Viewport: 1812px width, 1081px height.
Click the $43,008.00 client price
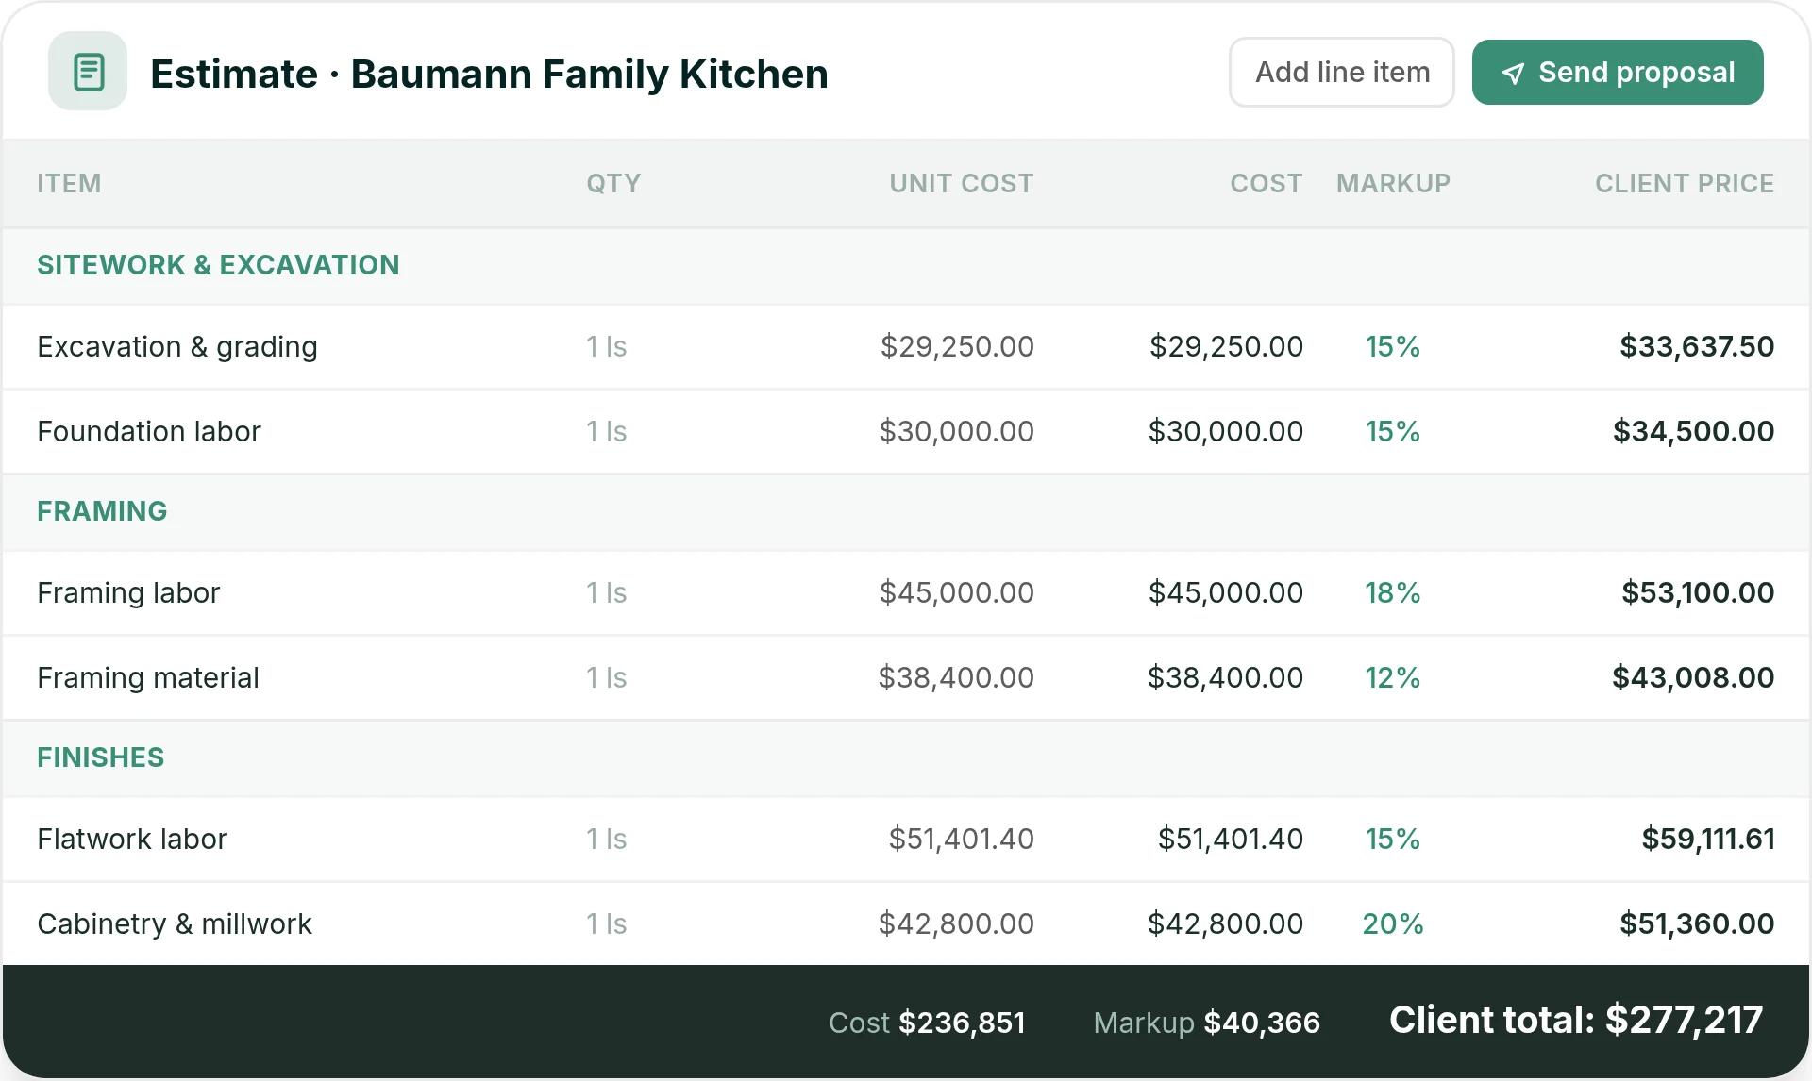click(1693, 677)
